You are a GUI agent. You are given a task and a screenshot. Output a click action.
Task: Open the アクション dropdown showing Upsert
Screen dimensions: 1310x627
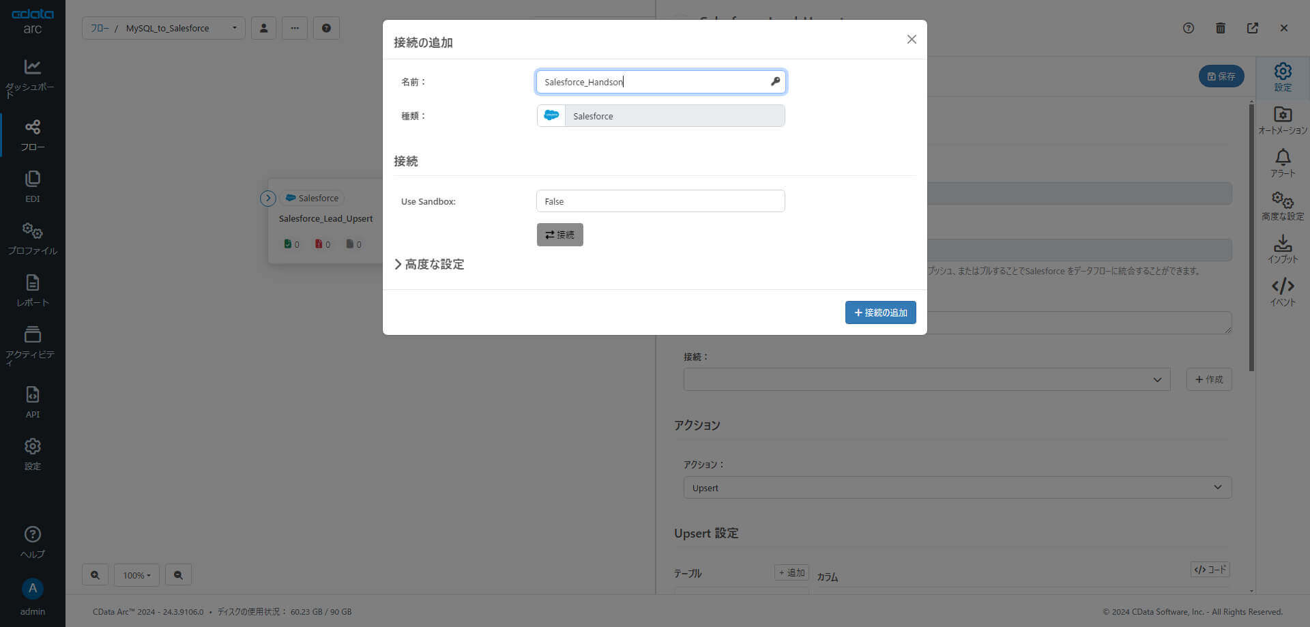tap(957, 488)
